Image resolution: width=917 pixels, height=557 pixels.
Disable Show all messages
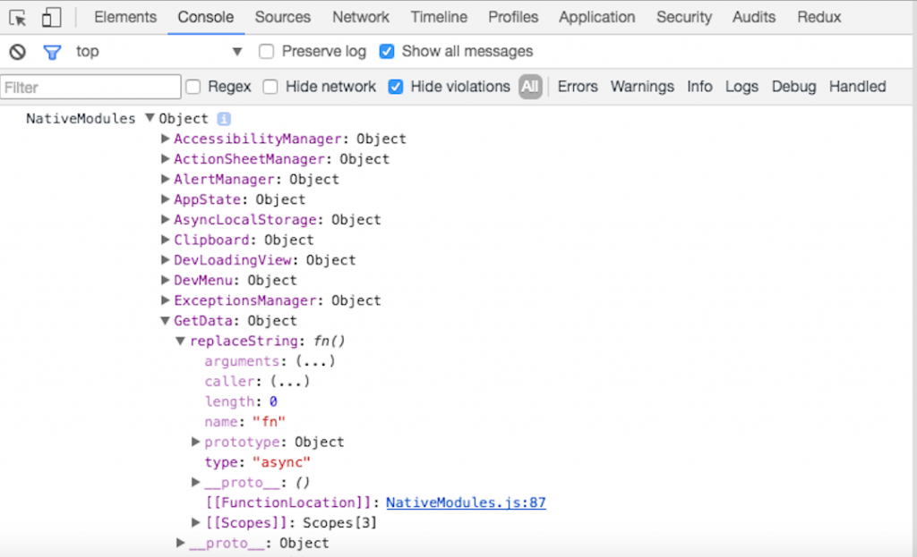[387, 52]
